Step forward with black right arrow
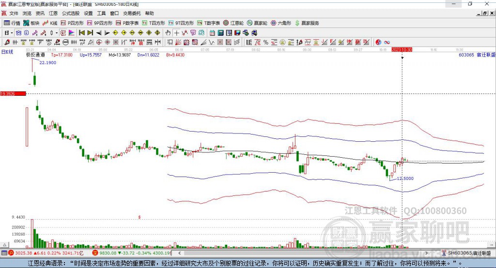The width and height of the screenshot is (496, 268). point(107,33)
